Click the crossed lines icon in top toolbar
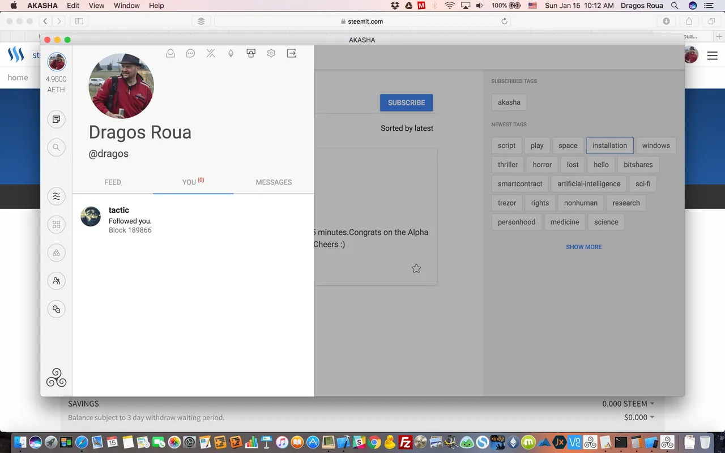725x453 pixels. tap(211, 53)
